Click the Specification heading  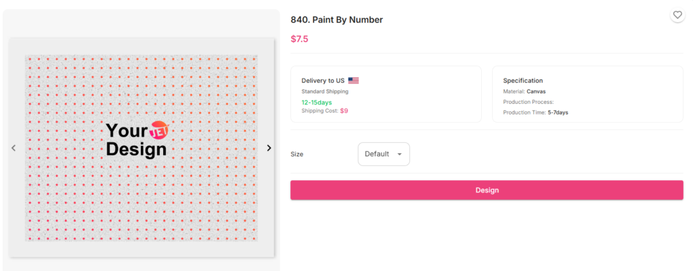pyautogui.click(x=523, y=81)
